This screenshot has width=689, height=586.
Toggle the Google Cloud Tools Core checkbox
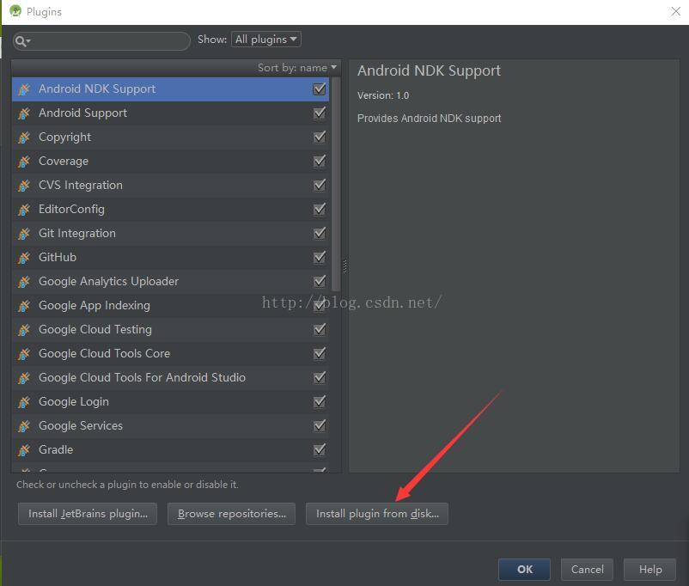tap(320, 353)
